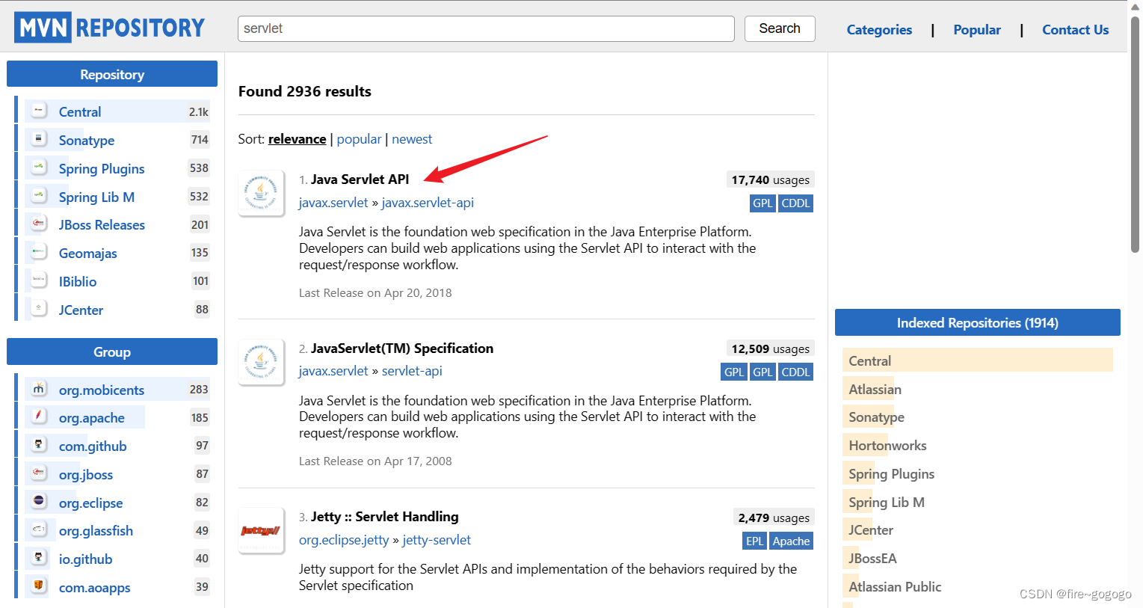The image size is (1143, 608).
Task: Click the vertical page scrollbar thumb
Action: [x=1136, y=135]
